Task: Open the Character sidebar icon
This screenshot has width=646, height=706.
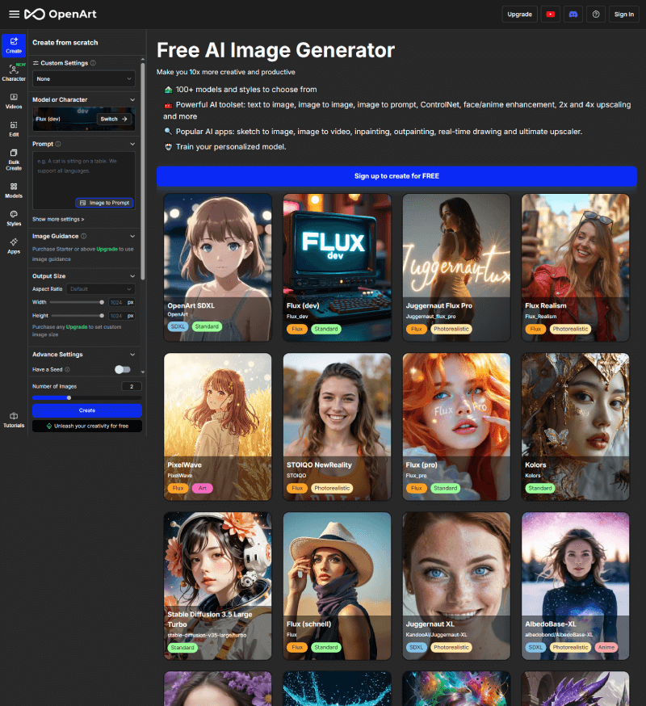Action: 14,73
